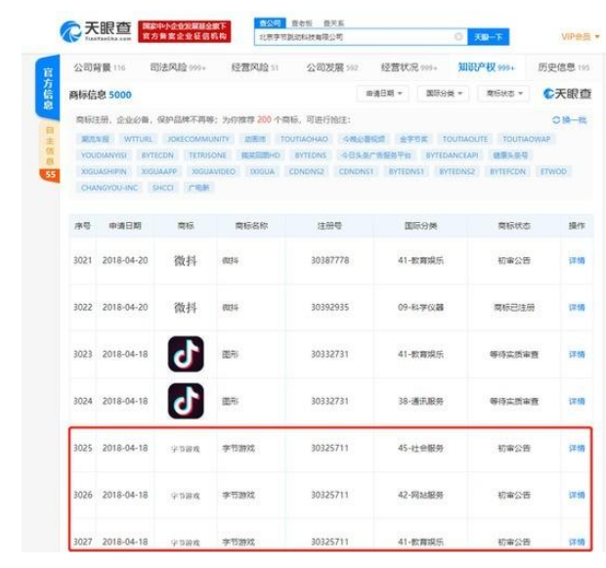Open 详情 link for row 3025

coord(577,449)
